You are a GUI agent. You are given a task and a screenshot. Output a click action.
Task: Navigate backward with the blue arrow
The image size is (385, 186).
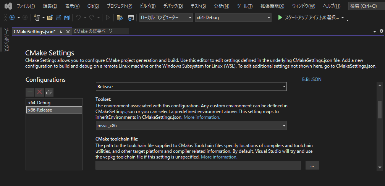point(12,18)
